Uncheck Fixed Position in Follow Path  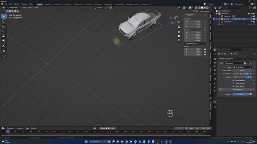point(234,80)
